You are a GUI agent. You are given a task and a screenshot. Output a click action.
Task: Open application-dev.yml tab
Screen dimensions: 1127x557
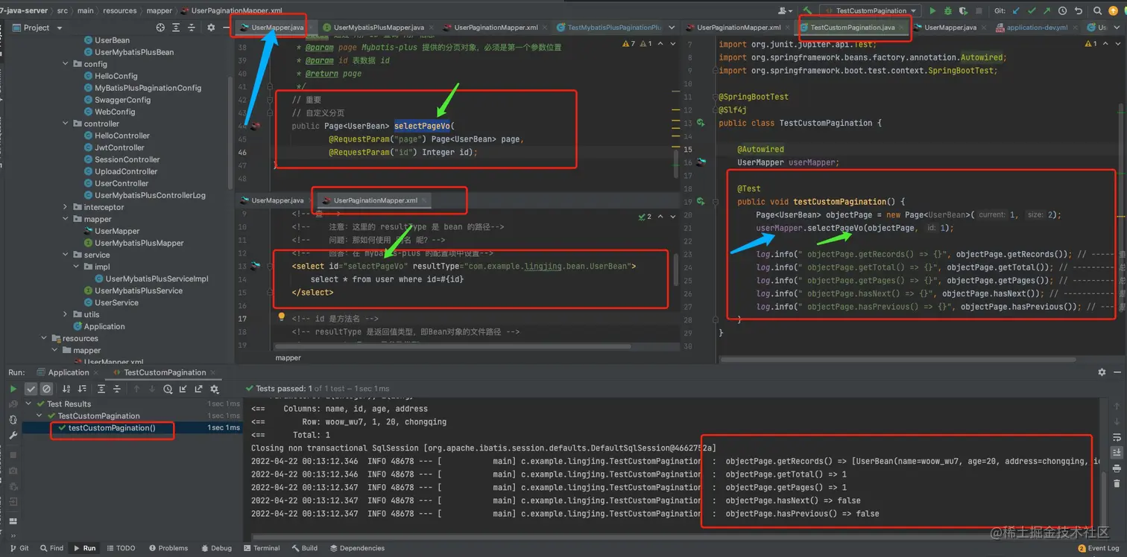pyautogui.click(x=1037, y=28)
